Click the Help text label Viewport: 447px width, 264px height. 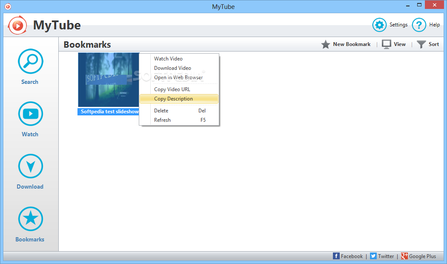point(435,25)
